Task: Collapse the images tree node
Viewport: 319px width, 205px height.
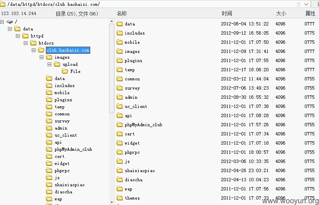Action: (x=41, y=57)
